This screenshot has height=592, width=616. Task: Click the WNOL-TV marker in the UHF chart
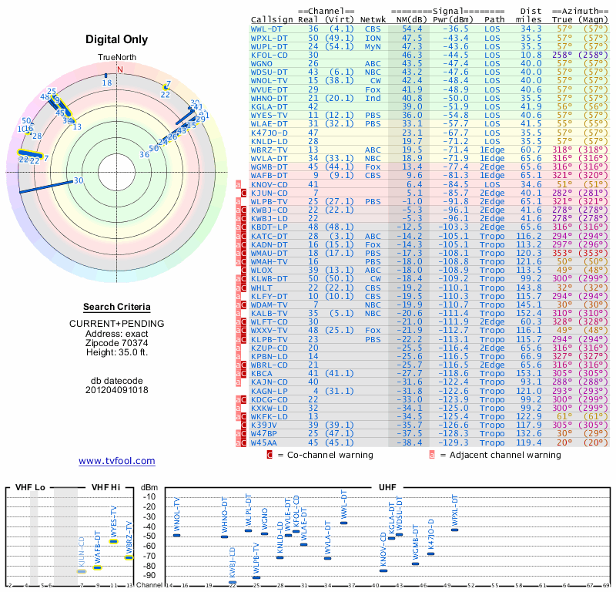pyautogui.click(x=177, y=535)
